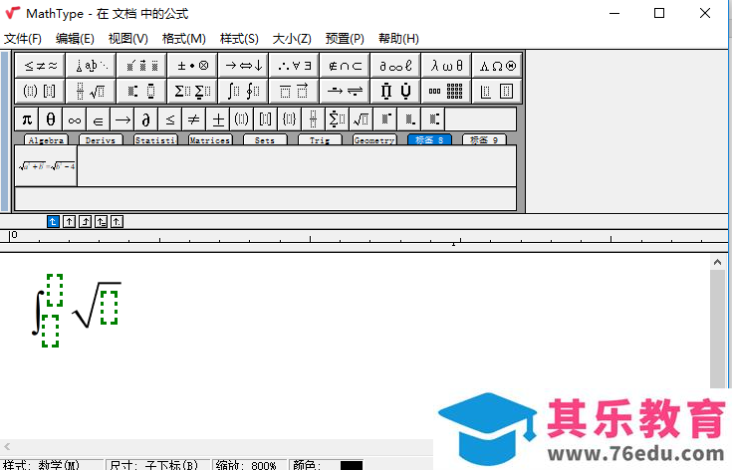
Task: Open the 帮助(H) menu
Action: pos(398,38)
